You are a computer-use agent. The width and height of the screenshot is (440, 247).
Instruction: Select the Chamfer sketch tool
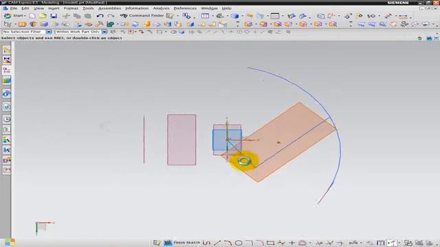click(x=260, y=243)
